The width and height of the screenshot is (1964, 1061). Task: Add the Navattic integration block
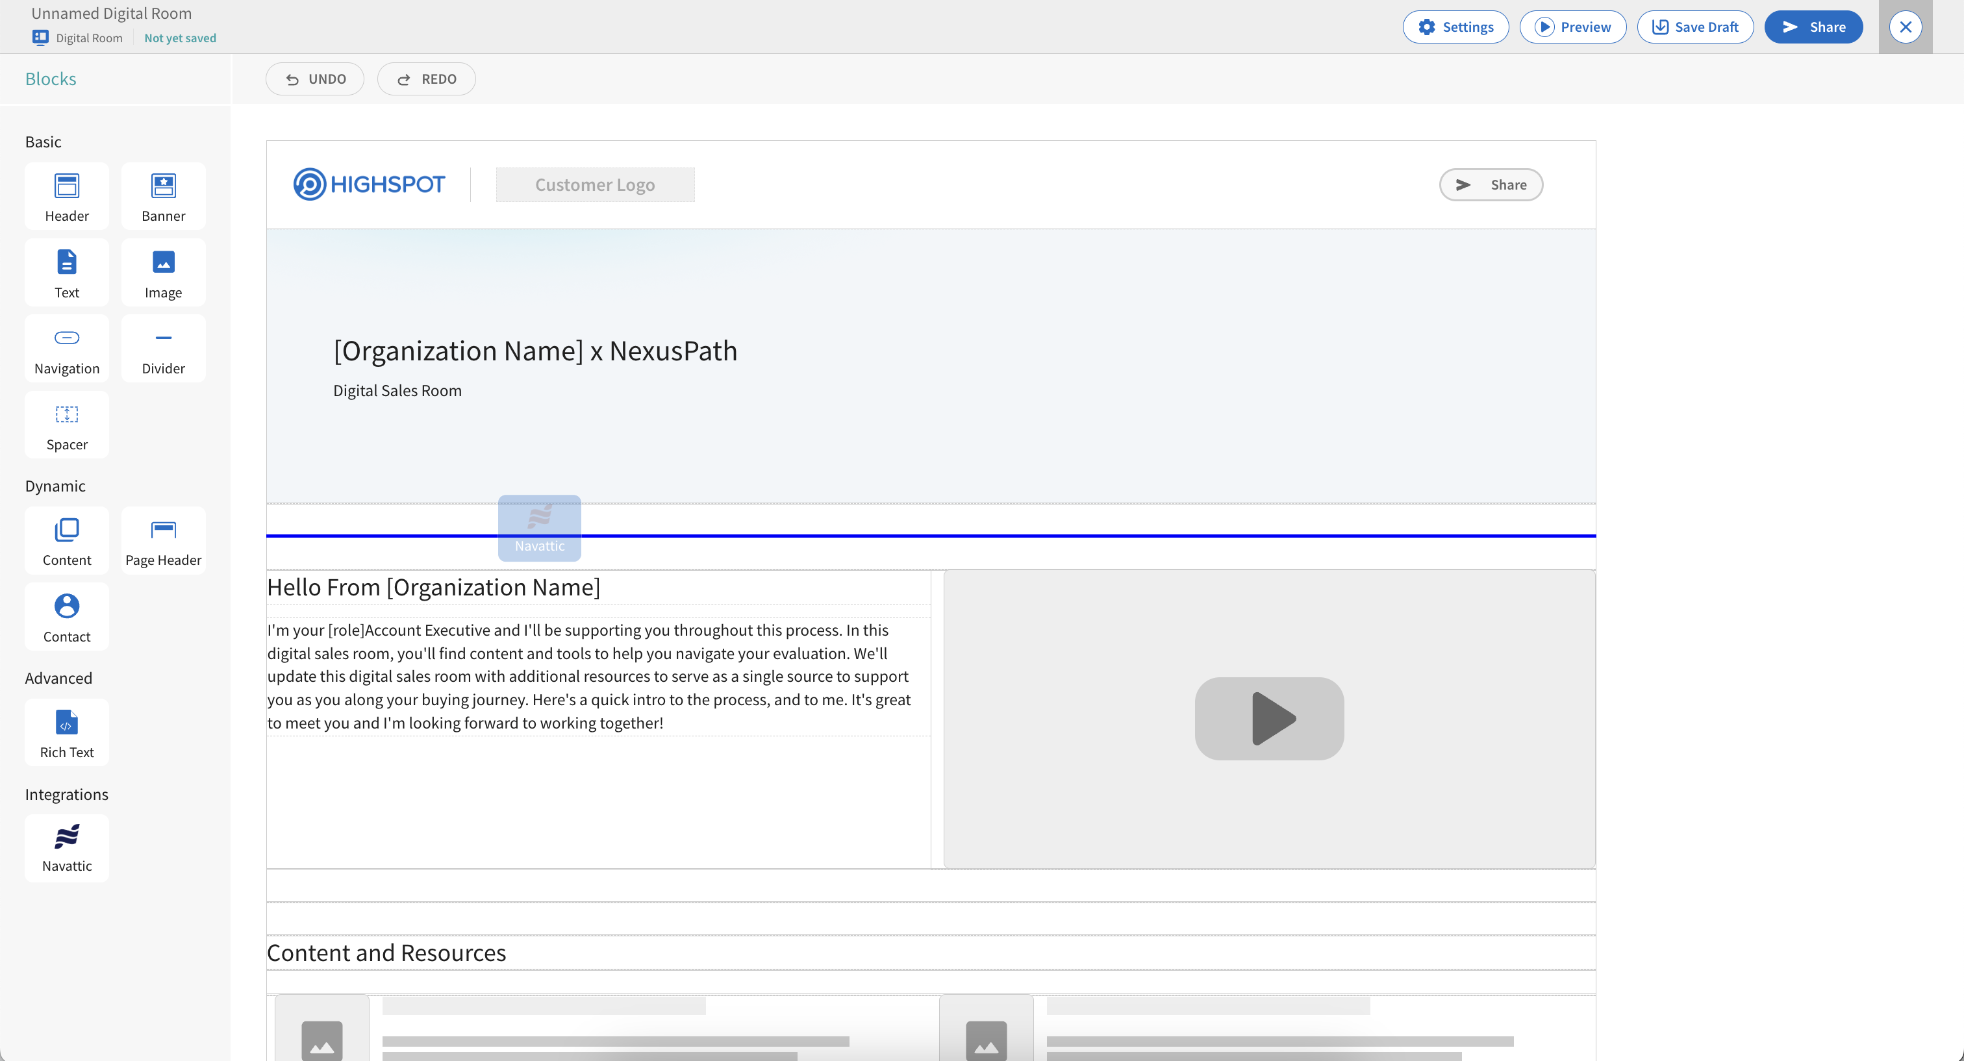pos(66,847)
